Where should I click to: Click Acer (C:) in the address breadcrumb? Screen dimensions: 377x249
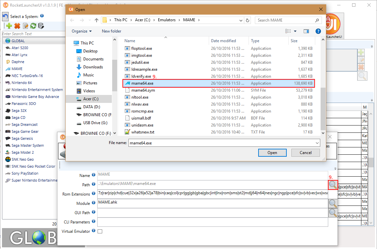pyautogui.click(x=143, y=20)
